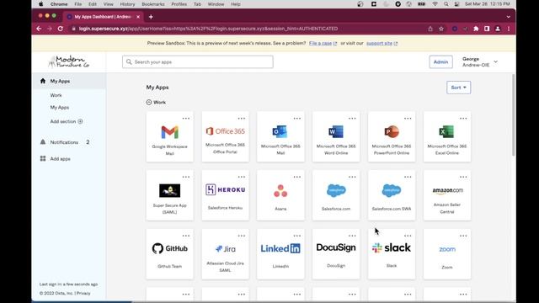Launch the DocuSign app

[x=336, y=254]
